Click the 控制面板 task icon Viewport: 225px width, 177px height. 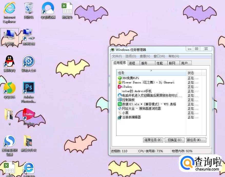[120, 100]
